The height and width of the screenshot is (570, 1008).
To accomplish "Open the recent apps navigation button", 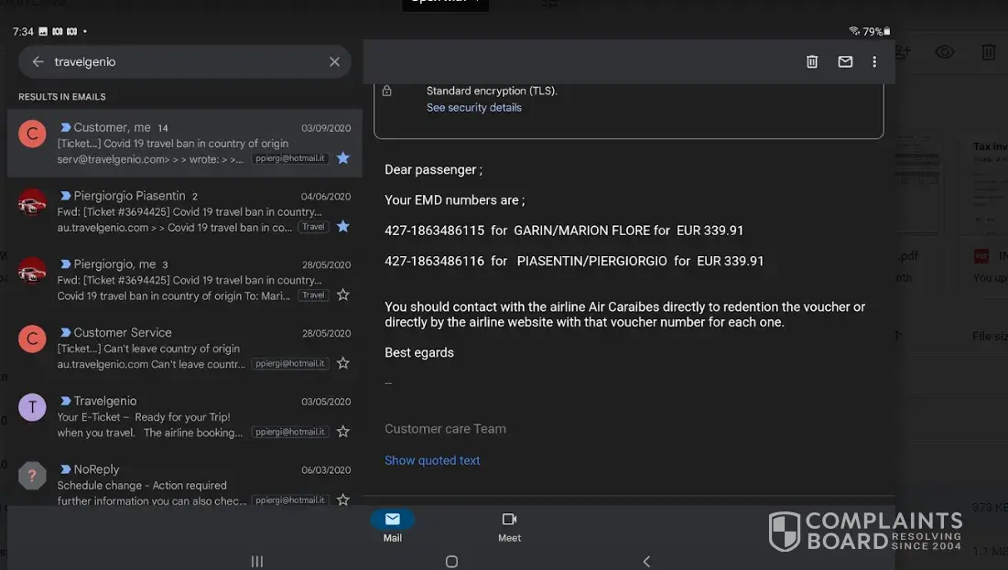I will pos(257,562).
